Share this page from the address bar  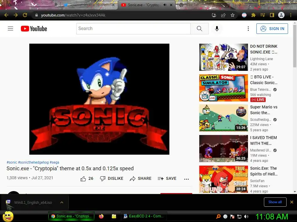(223, 15)
